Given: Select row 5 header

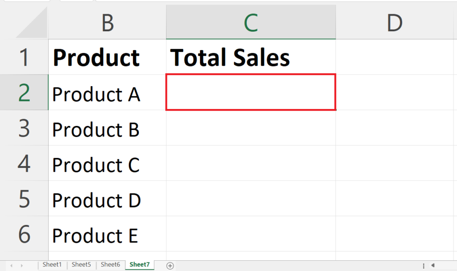Looking at the screenshot, I should click(x=24, y=199).
